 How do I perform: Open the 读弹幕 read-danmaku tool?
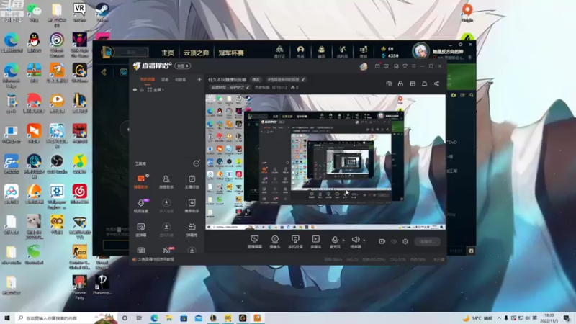[141, 230]
